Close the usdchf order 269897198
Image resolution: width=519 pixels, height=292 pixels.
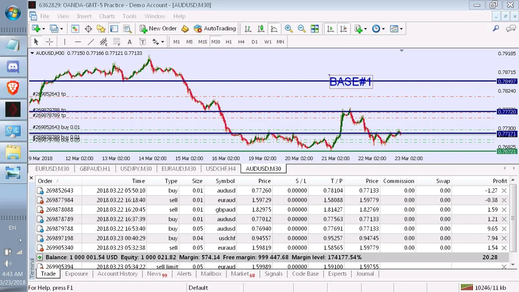pos(504,238)
